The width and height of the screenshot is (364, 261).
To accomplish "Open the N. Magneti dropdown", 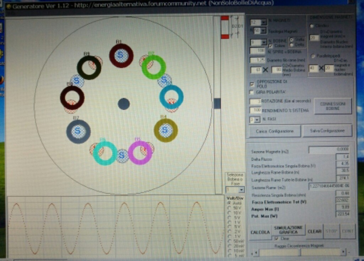I will (263, 22).
